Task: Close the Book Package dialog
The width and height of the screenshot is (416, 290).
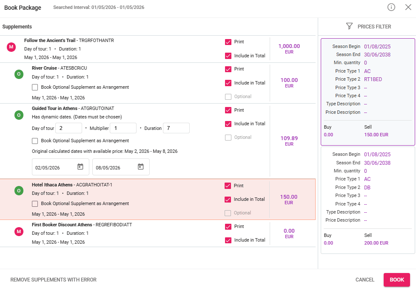Action: click(408, 7)
